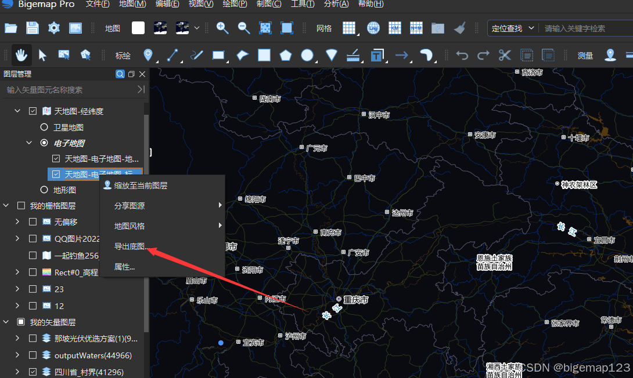Collapse 我的栅格图层 group
The width and height of the screenshot is (633, 378).
point(6,205)
